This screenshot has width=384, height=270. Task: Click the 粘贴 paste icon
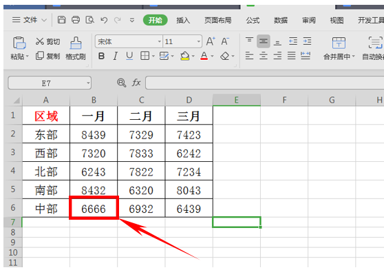pyautogui.click(x=19, y=43)
